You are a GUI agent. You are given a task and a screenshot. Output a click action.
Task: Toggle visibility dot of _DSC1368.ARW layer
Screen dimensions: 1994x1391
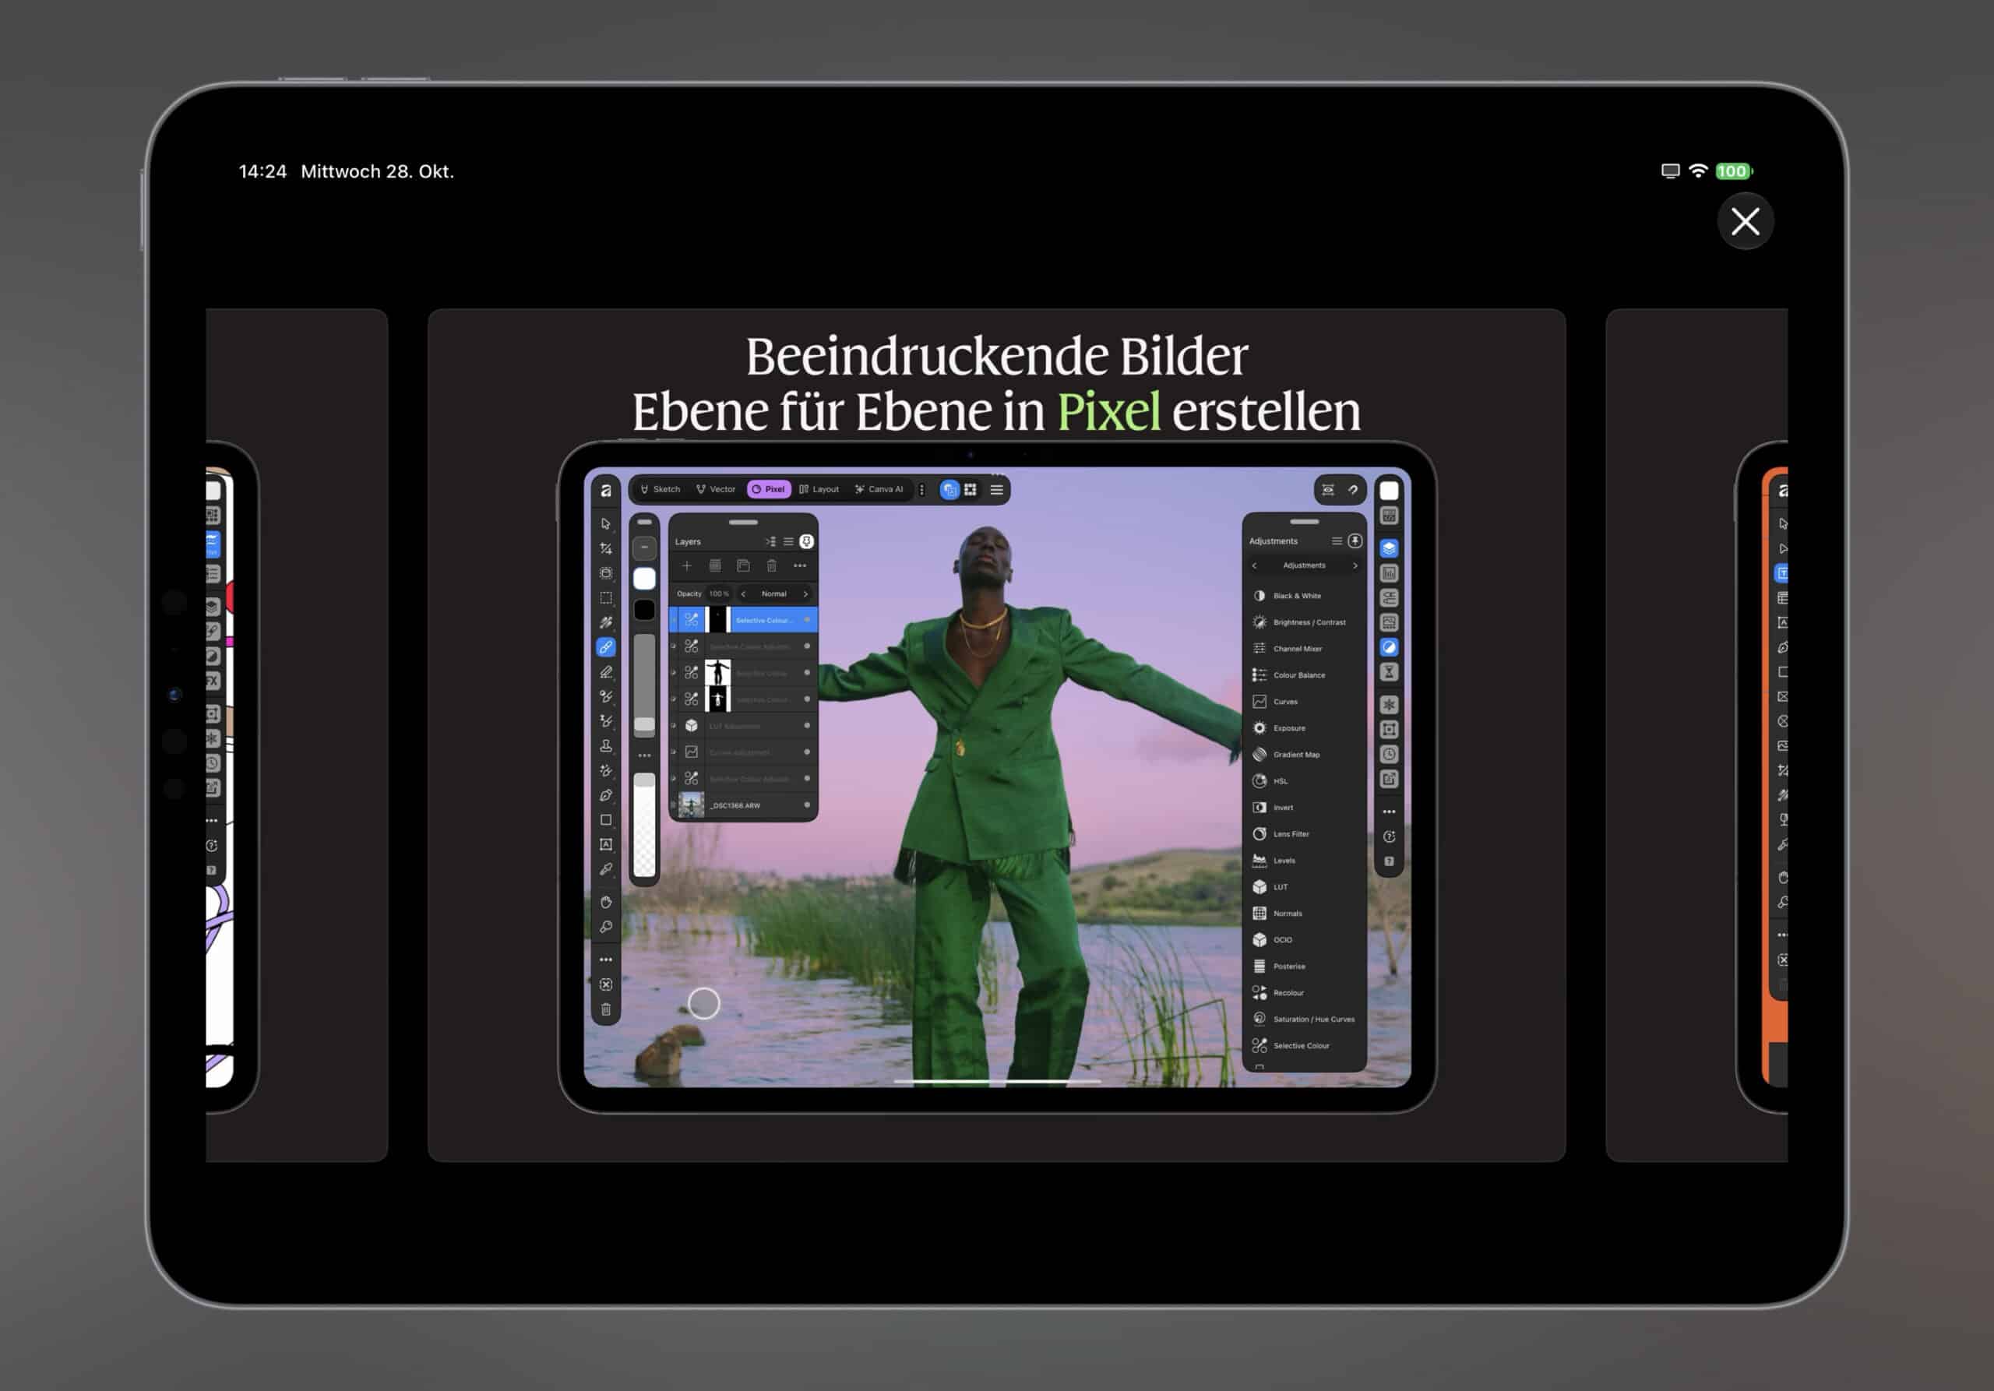[x=807, y=805]
